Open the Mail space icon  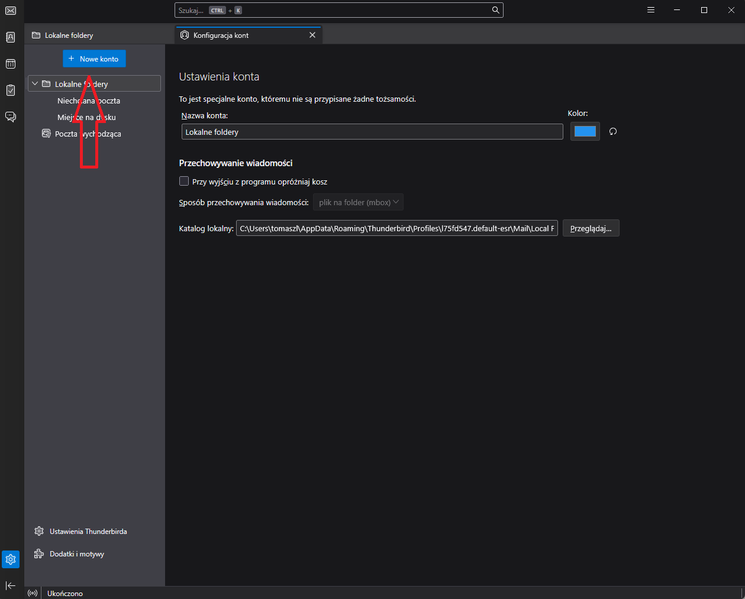coord(11,11)
